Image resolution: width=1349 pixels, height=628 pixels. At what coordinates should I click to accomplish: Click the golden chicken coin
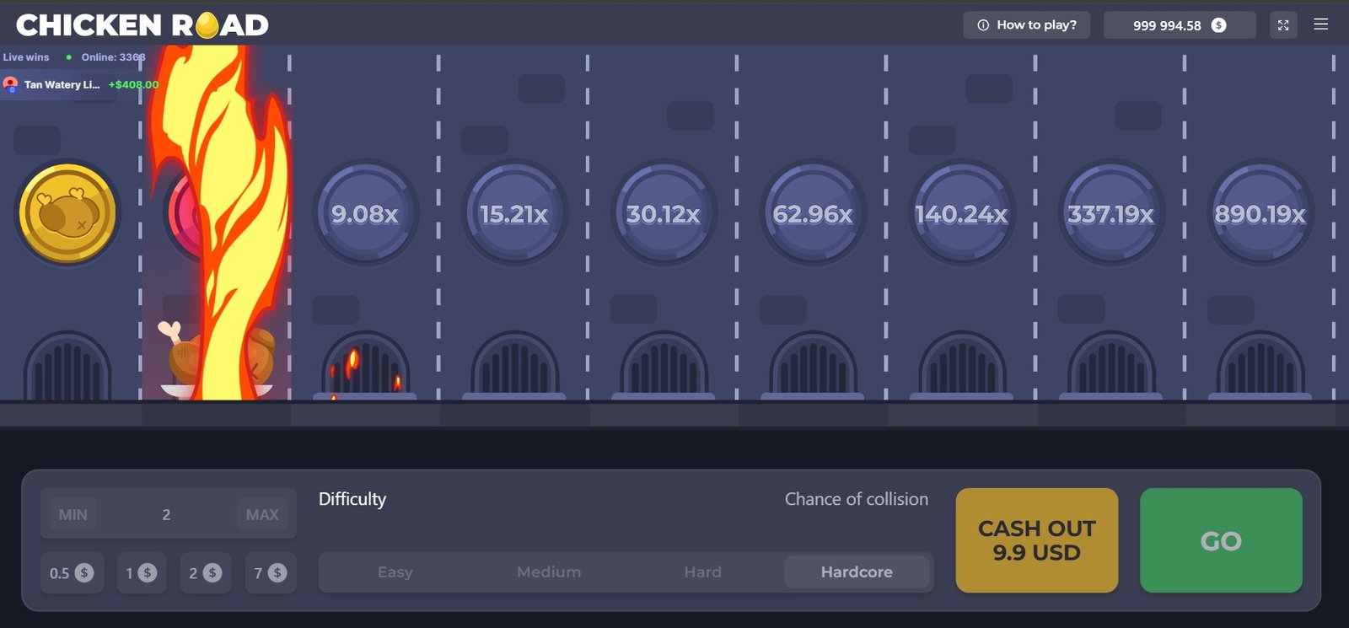(67, 213)
